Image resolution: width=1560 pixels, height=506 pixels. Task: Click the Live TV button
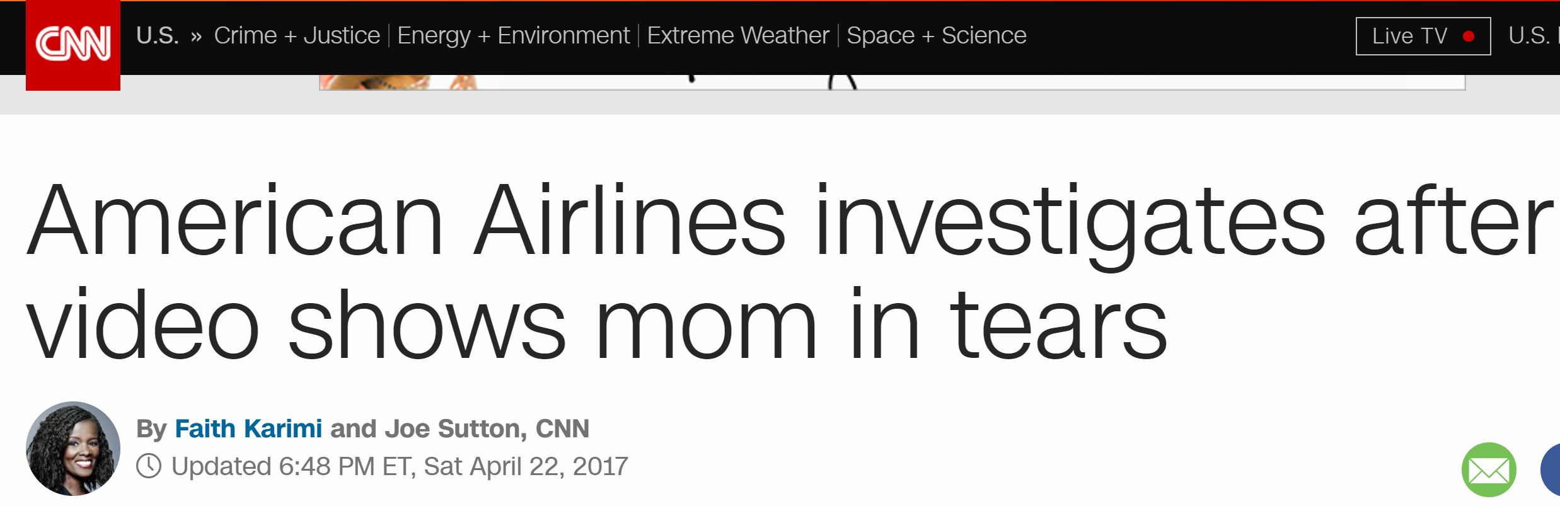(x=1410, y=37)
